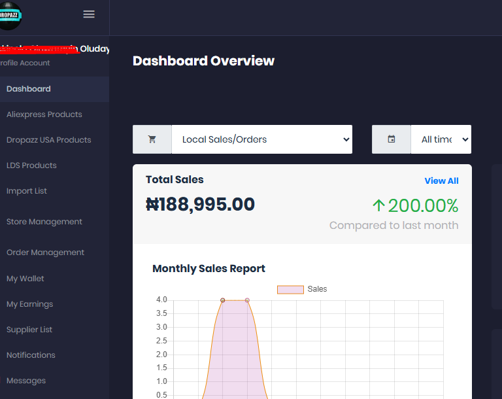
Task: Select Dashboard in the sidebar
Action: [29, 89]
